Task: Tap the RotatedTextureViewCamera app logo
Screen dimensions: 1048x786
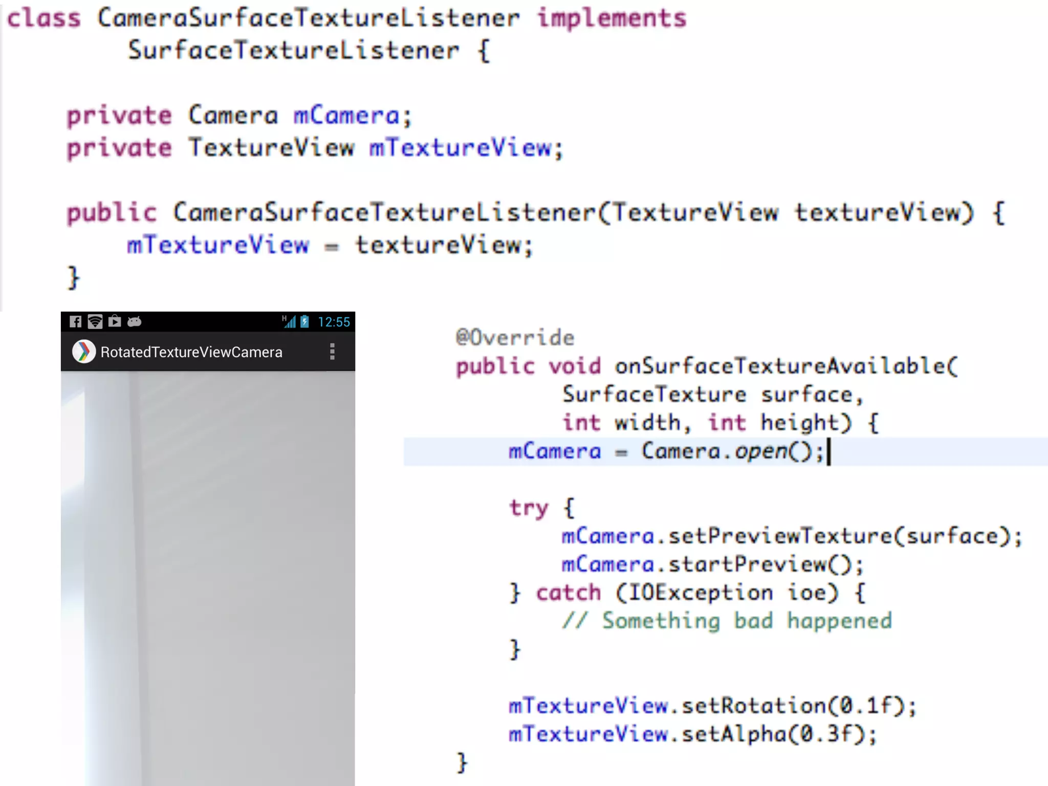Action: coord(83,352)
